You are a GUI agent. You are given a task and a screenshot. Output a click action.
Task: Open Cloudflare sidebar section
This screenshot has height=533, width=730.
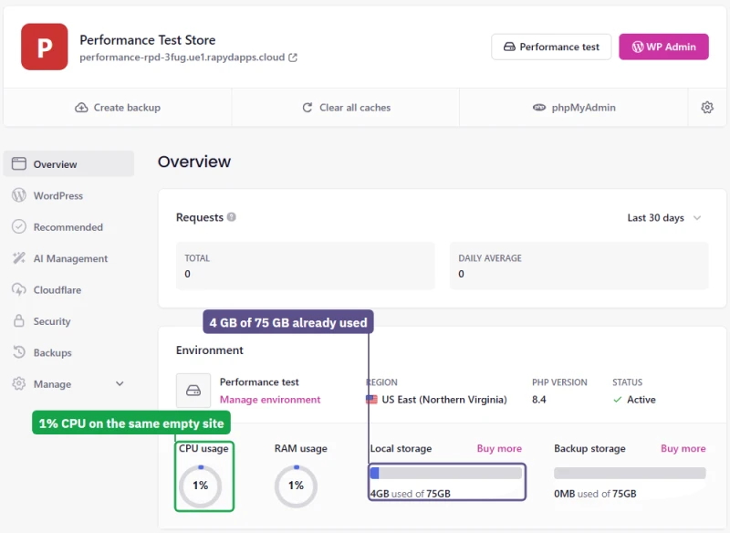pyautogui.click(x=57, y=290)
